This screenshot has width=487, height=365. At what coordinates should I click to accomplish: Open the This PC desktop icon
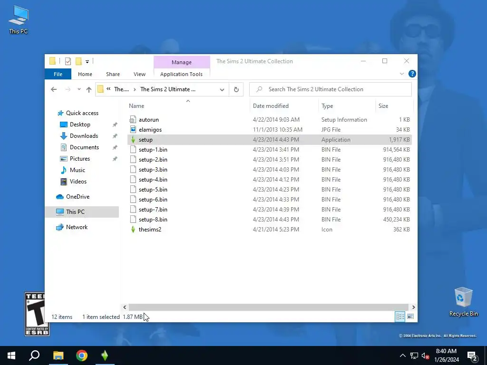(19, 20)
